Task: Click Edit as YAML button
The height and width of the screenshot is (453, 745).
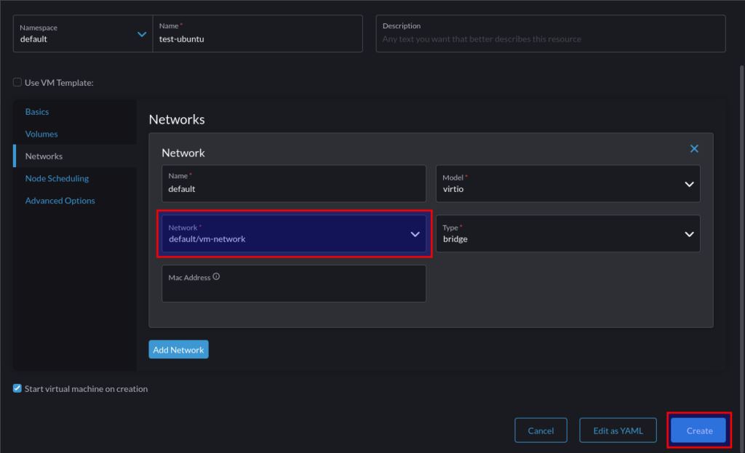Action: pos(618,430)
